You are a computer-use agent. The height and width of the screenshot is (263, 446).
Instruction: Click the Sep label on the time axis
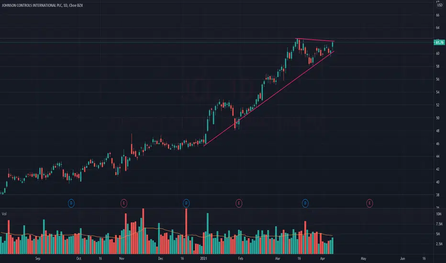[38, 258]
